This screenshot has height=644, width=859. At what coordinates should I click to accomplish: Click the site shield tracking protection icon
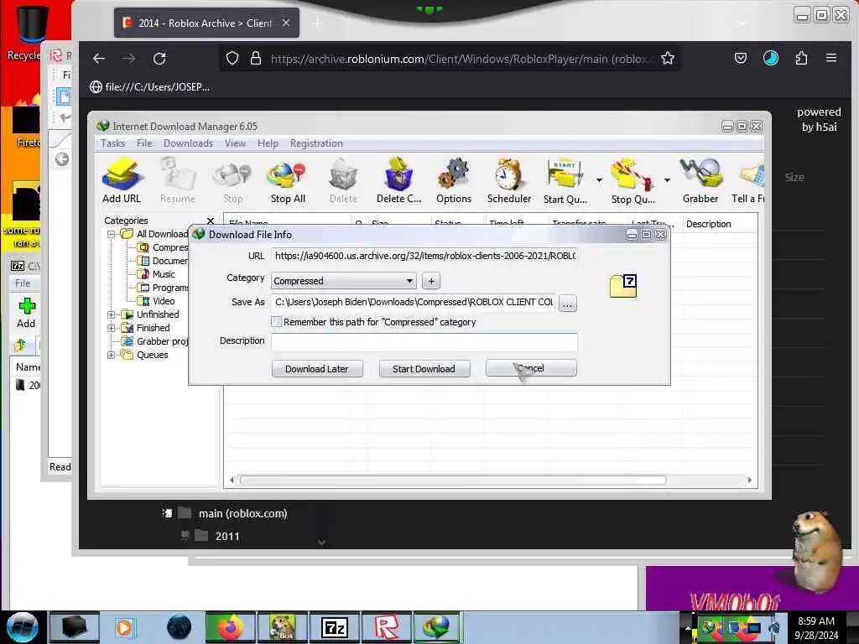pos(232,58)
